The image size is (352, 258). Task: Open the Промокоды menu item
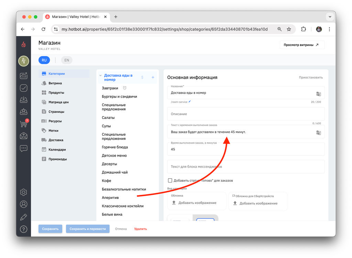[64, 159]
